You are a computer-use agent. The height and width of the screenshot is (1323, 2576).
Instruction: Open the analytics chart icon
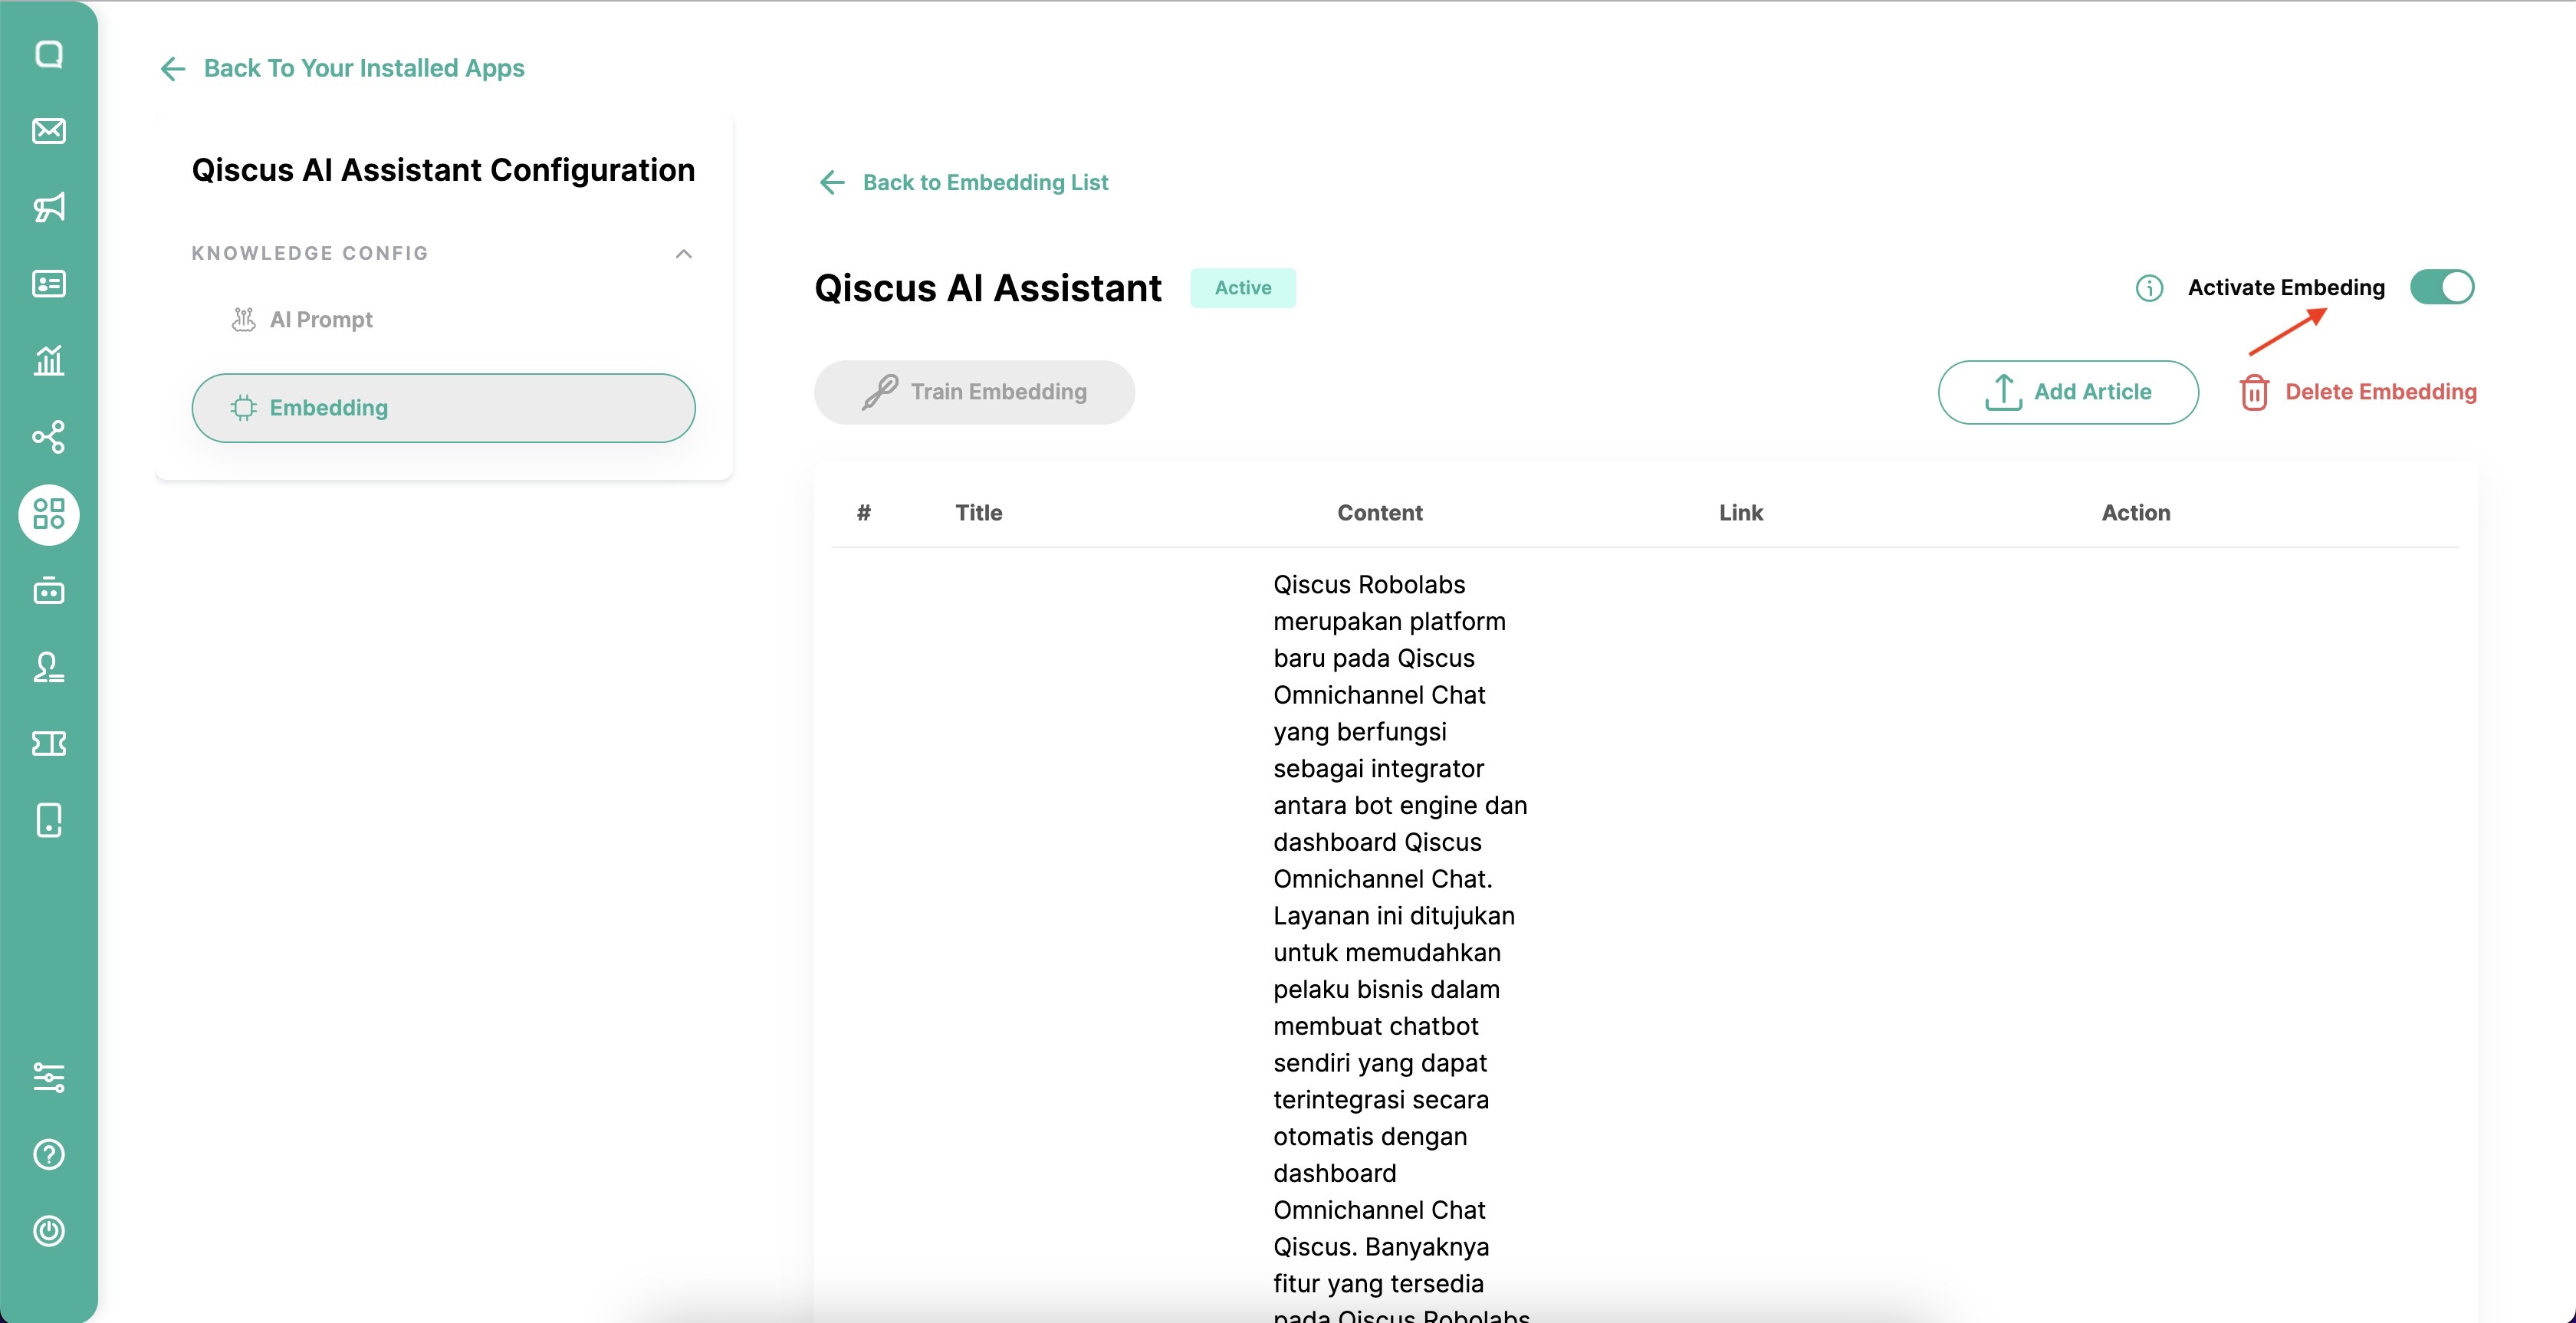(x=49, y=360)
